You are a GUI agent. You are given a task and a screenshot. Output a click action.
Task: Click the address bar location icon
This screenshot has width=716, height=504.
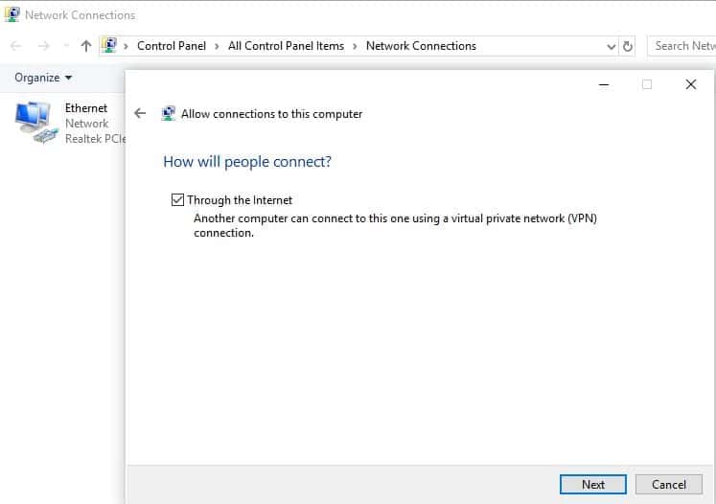pos(109,45)
